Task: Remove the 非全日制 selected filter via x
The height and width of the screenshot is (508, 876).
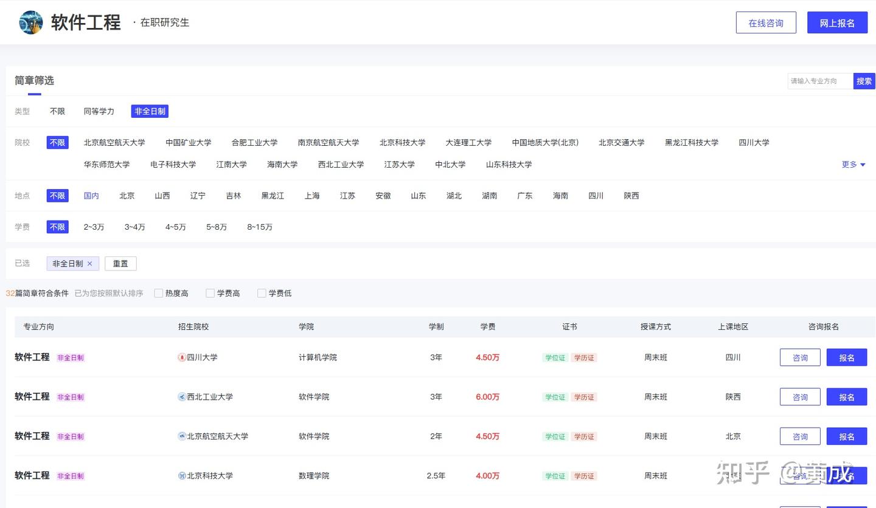Action: coord(89,264)
